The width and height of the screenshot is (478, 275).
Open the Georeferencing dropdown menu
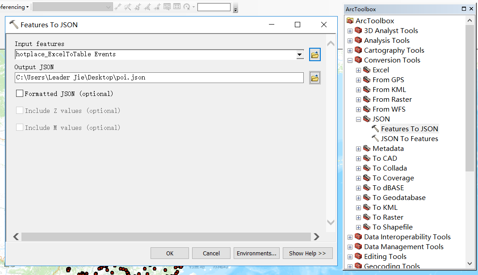click(x=14, y=7)
